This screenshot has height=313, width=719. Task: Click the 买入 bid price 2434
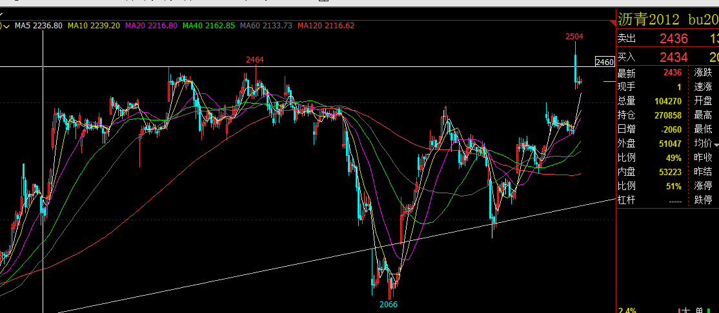tap(674, 57)
